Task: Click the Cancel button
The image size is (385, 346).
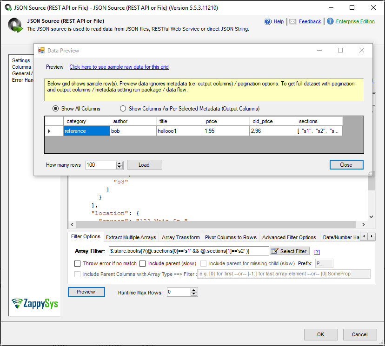Action: (360, 334)
